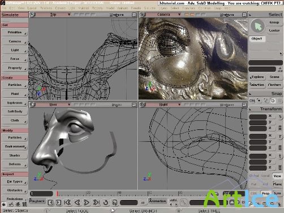Click the Cloth button
Image resolution: width=284 pixels, height=213 pixels.
(x=15, y=120)
